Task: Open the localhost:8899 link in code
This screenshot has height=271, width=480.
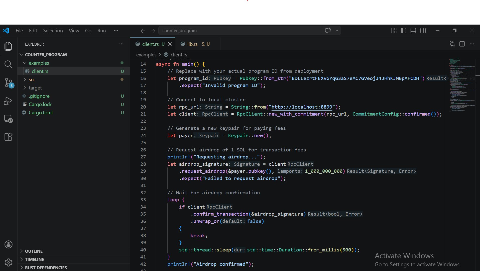Action: pos(302,107)
